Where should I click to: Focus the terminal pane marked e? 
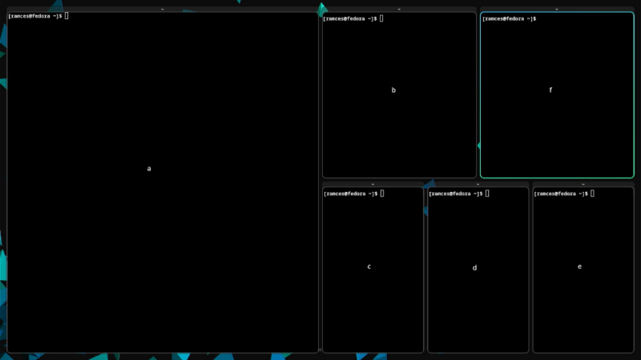(x=583, y=270)
